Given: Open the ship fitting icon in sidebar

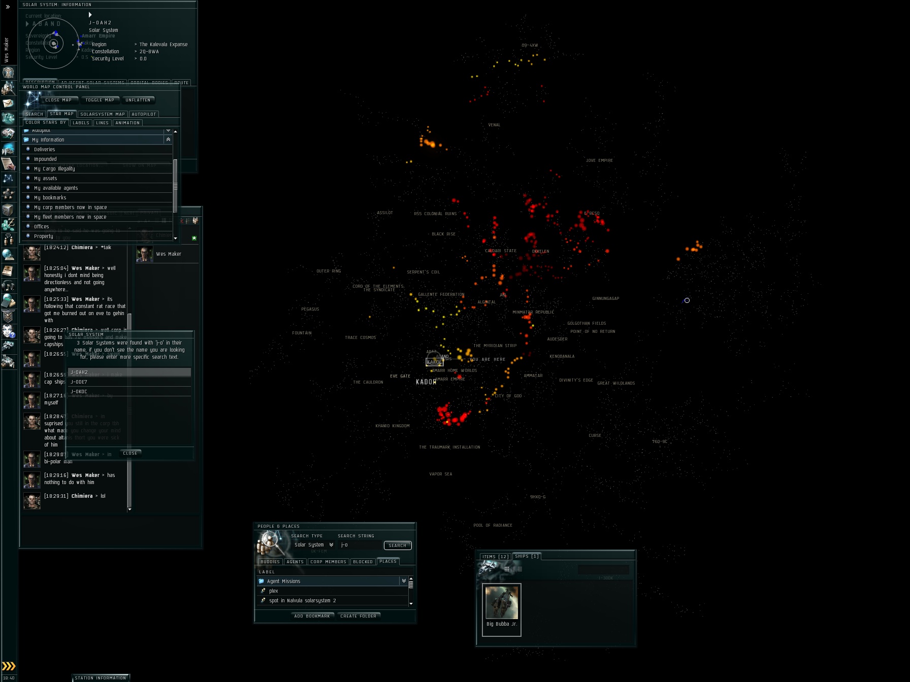Looking at the screenshot, I should 8,119.
